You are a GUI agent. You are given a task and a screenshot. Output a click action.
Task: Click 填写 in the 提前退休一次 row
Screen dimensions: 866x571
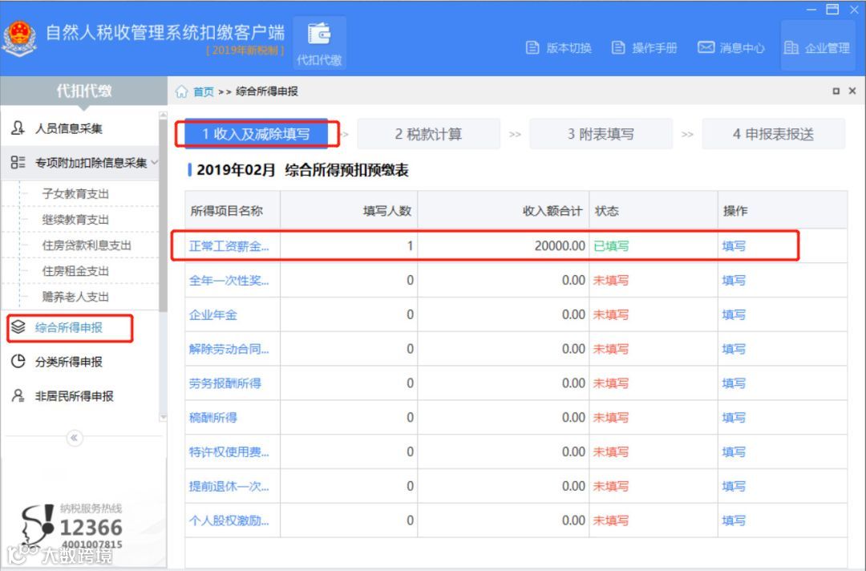734,486
